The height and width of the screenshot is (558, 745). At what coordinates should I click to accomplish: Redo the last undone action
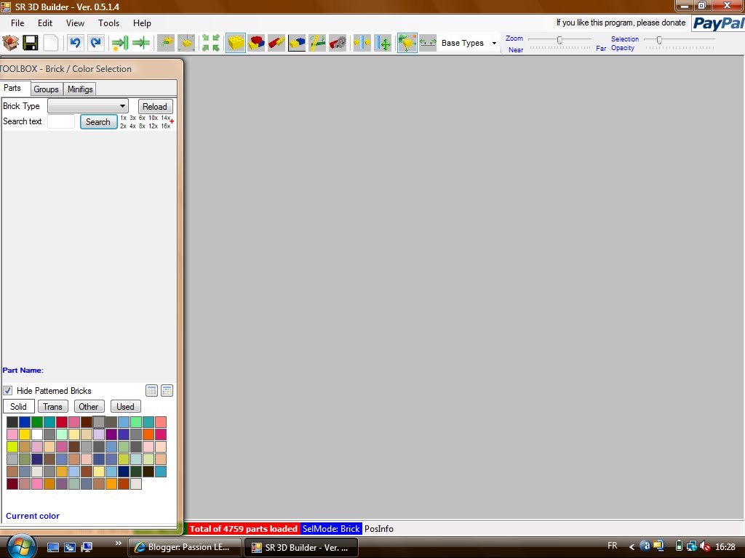point(95,43)
